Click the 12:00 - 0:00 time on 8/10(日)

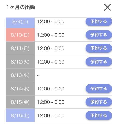click(x=51, y=35)
